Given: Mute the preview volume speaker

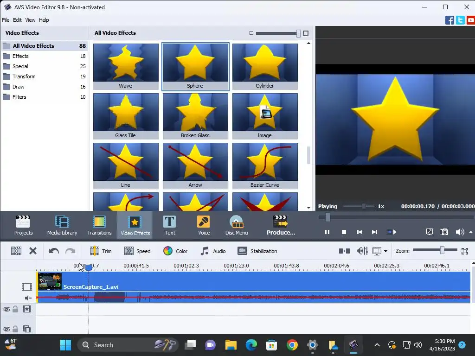Looking at the screenshot, I should pyautogui.click(x=460, y=232).
